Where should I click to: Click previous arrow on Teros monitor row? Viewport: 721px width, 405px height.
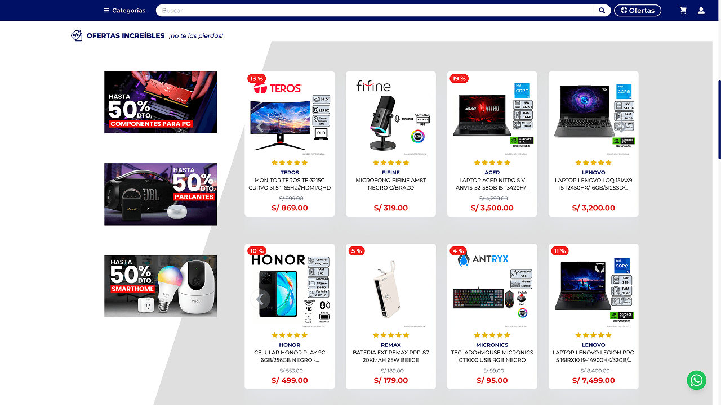(x=260, y=127)
